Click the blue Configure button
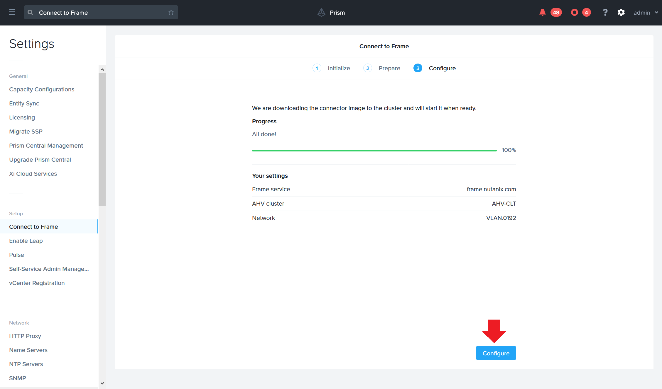The height and width of the screenshot is (389, 662). [496, 353]
